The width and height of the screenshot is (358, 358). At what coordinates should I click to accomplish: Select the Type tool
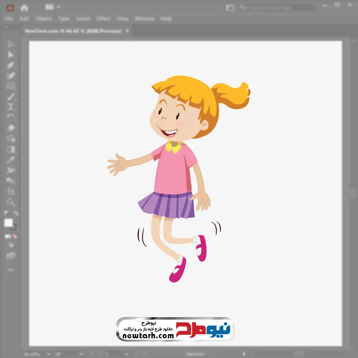click(11, 107)
